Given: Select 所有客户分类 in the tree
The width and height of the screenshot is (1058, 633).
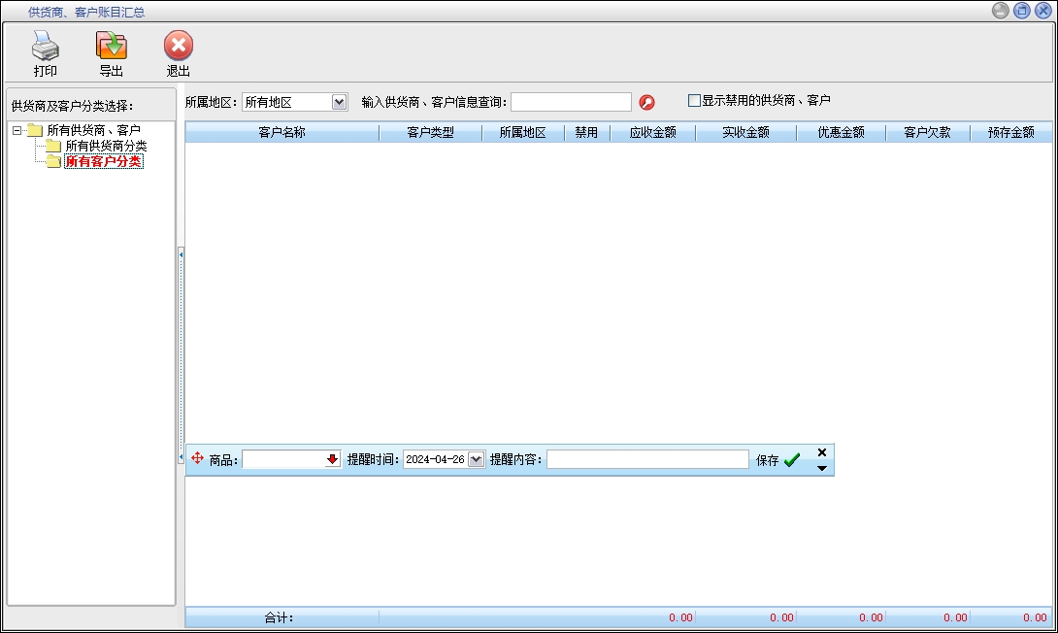Looking at the screenshot, I should click(x=104, y=162).
